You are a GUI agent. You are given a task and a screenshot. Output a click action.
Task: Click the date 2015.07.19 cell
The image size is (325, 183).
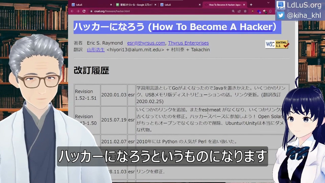click(x=114, y=120)
